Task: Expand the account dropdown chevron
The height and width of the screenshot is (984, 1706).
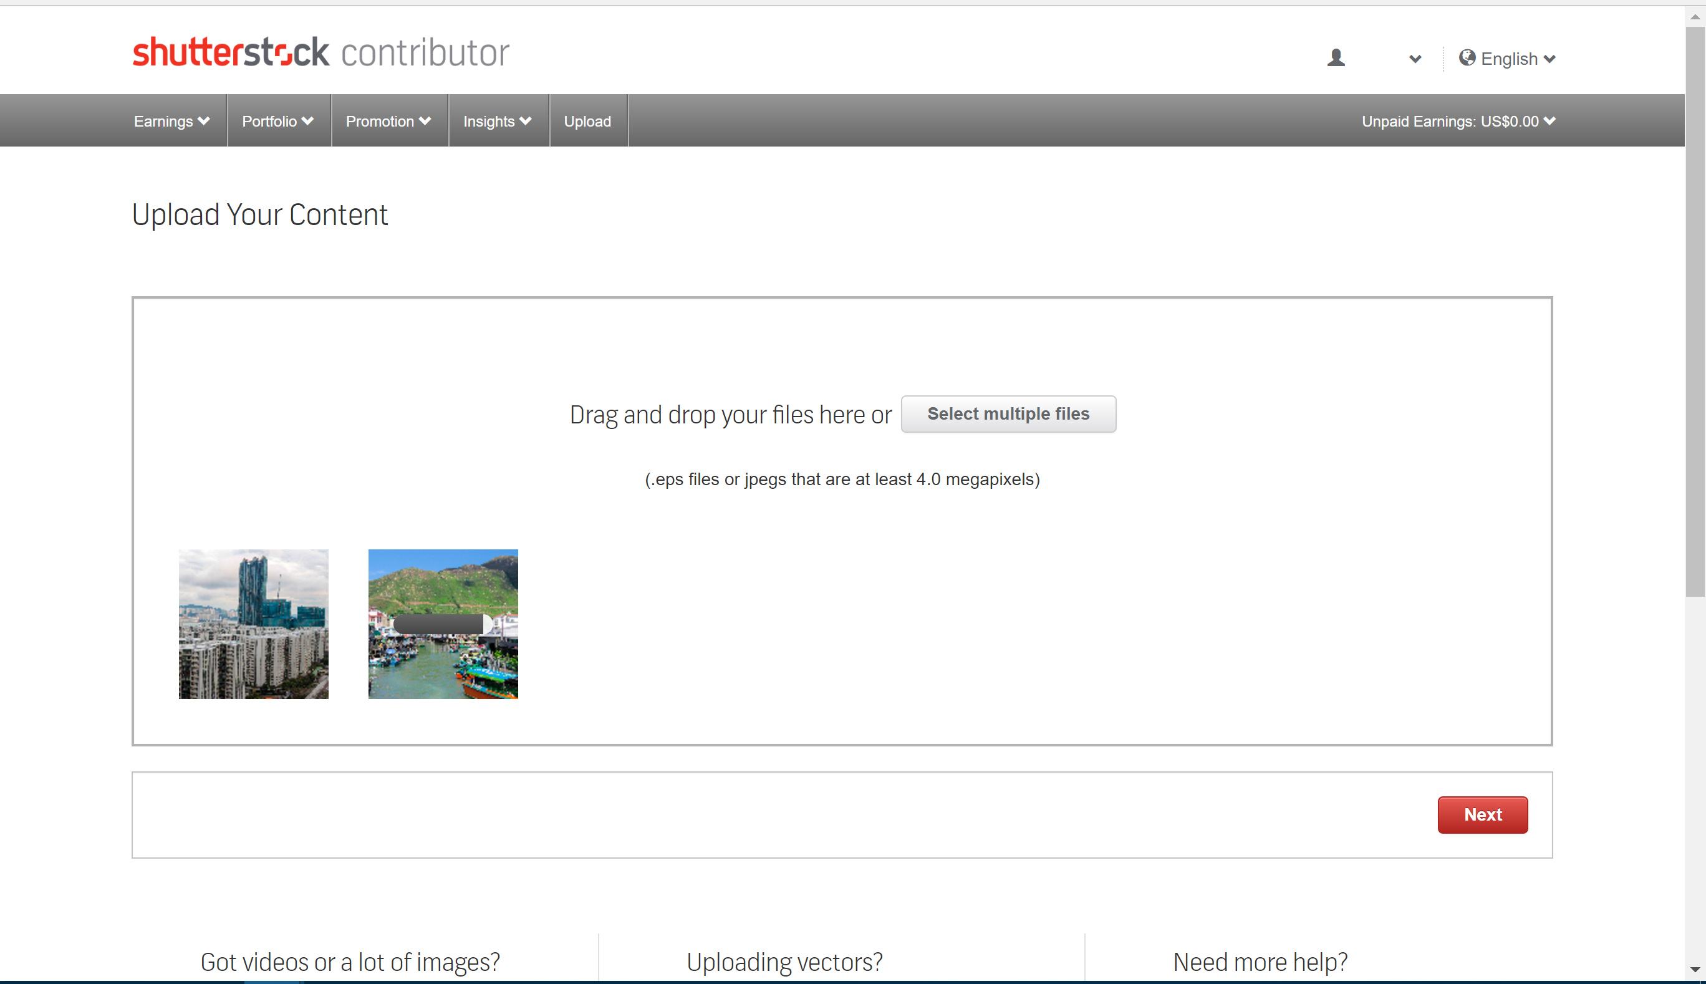Action: click(x=1415, y=59)
